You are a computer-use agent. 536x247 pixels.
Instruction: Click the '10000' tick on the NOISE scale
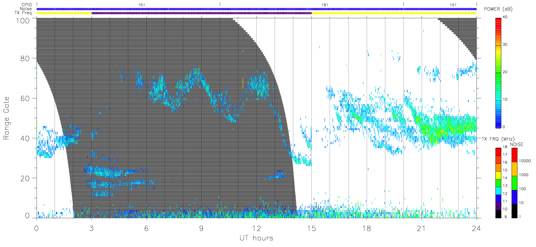(525, 162)
